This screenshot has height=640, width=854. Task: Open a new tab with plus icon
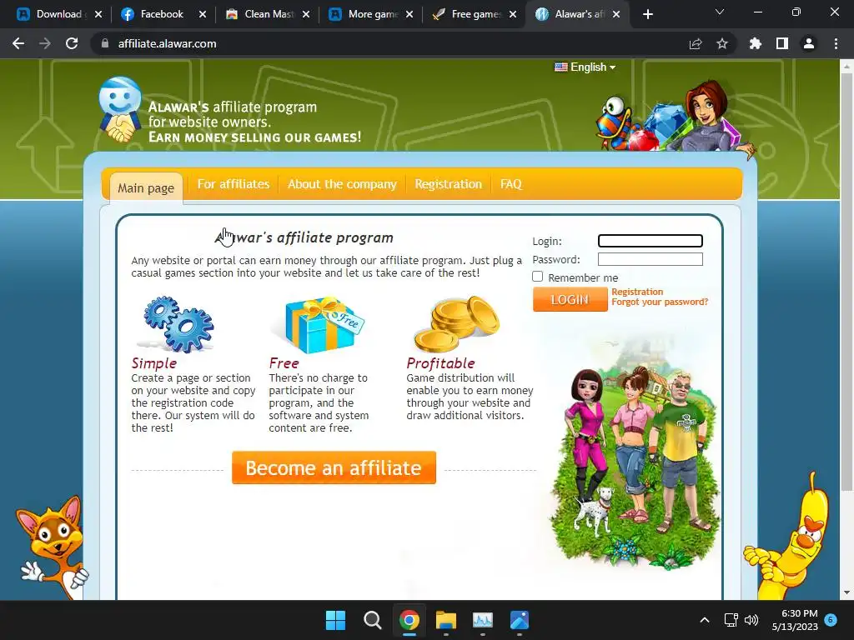click(647, 15)
